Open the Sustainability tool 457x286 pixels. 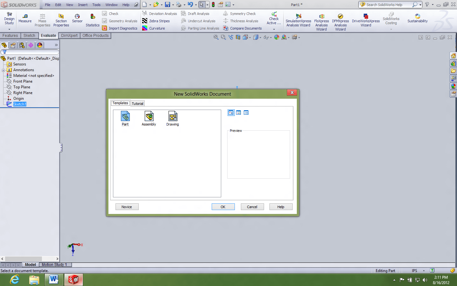[x=417, y=18]
